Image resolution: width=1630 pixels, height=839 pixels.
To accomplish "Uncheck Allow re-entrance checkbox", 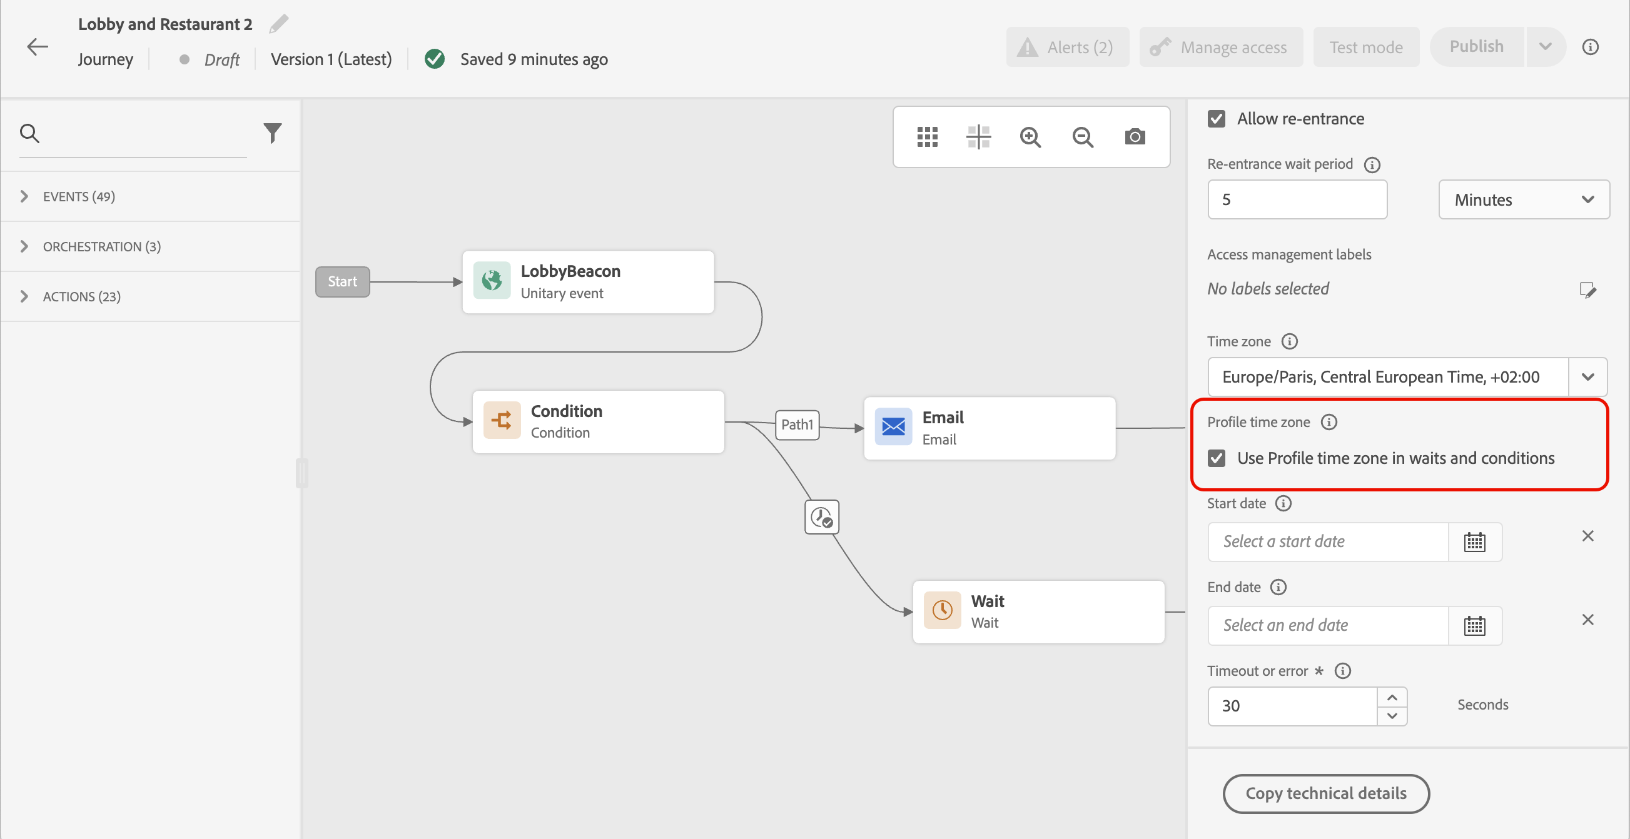I will point(1216,119).
